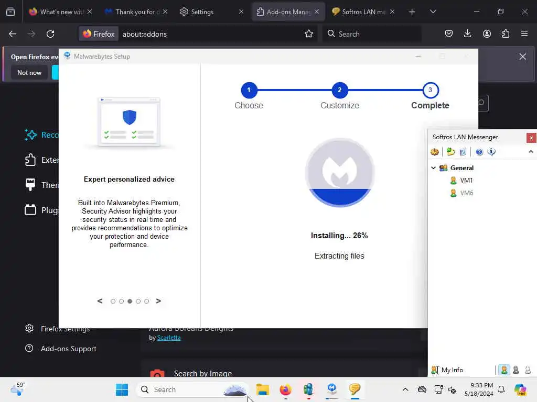The width and height of the screenshot is (537, 402).
Task: Open the Save to Pocket icon
Action: pyautogui.click(x=449, y=34)
